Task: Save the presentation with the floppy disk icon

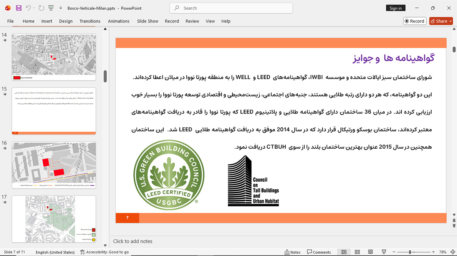Action: tap(19, 8)
